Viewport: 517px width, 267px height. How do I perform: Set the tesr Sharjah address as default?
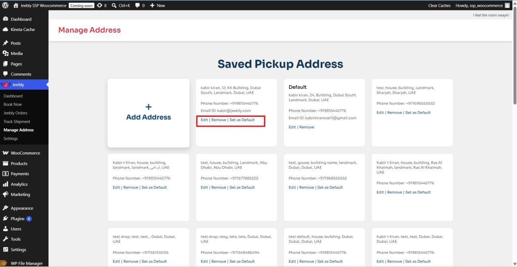pos(418,112)
